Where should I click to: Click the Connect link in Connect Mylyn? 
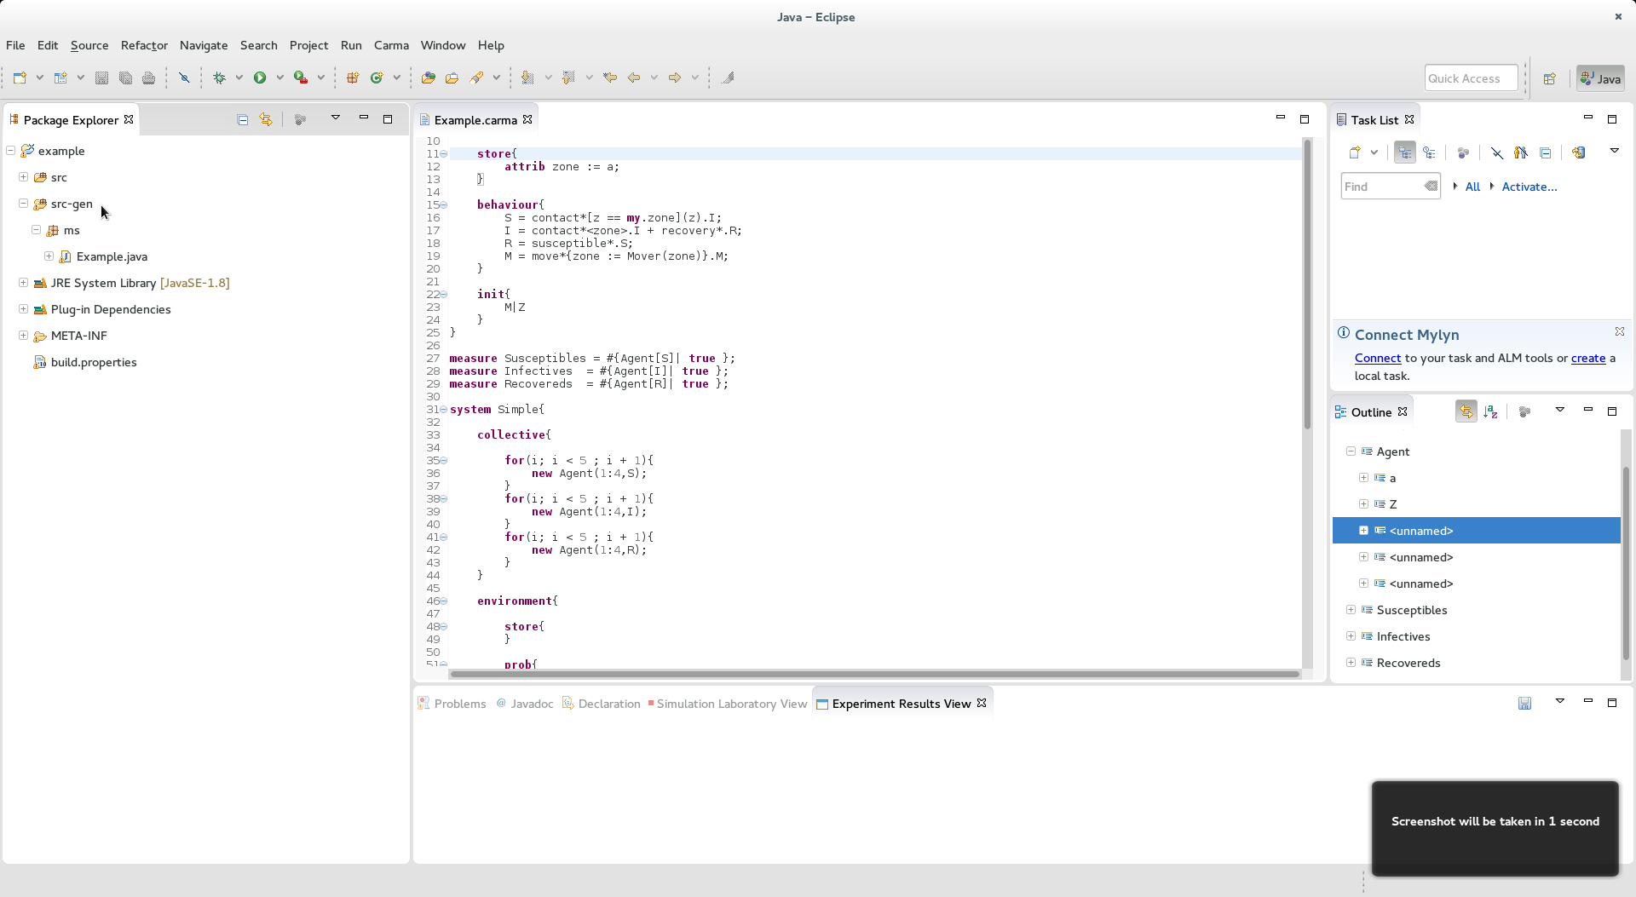click(x=1378, y=358)
